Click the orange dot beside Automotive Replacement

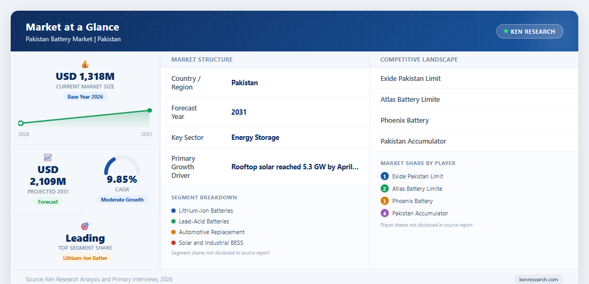173,232
